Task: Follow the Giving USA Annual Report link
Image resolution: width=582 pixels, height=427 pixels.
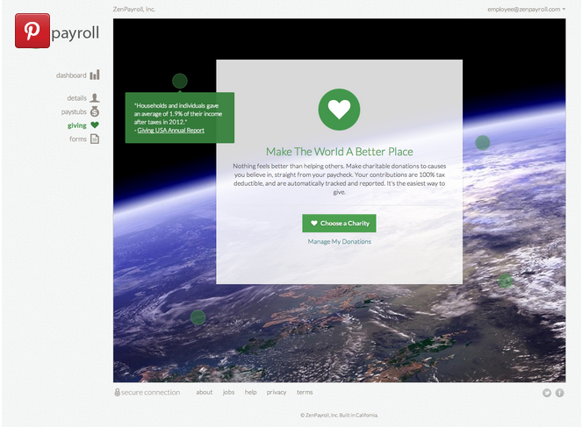Action: click(x=170, y=130)
